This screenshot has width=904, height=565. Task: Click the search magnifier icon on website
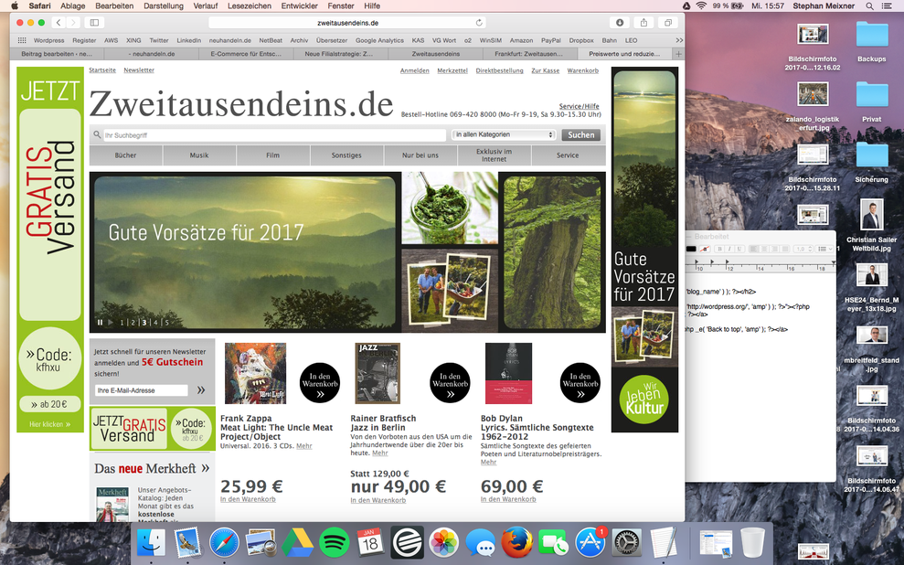[x=97, y=134]
